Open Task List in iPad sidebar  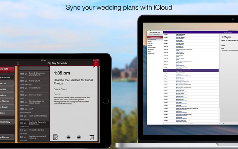click(7, 83)
